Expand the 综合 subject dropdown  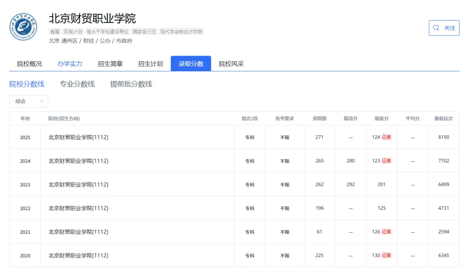29,101
